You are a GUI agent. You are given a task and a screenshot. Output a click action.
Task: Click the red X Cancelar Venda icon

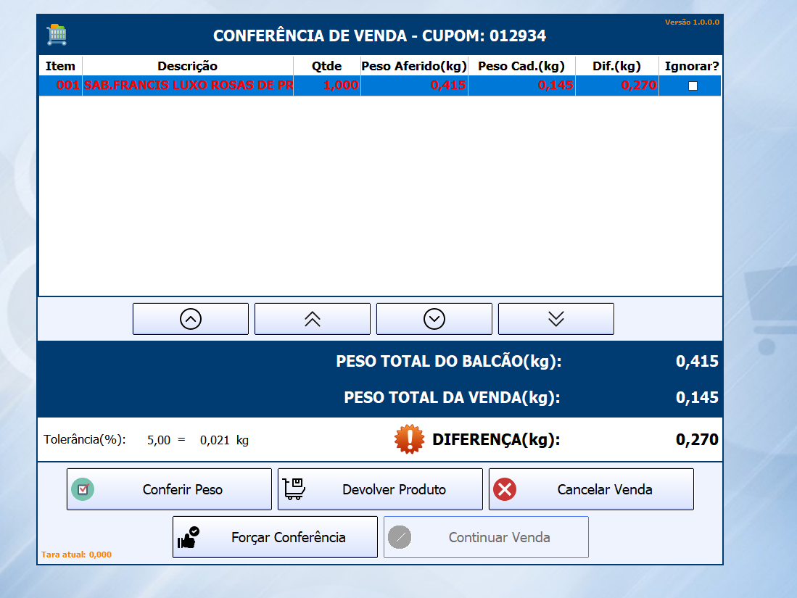[504, 489]
